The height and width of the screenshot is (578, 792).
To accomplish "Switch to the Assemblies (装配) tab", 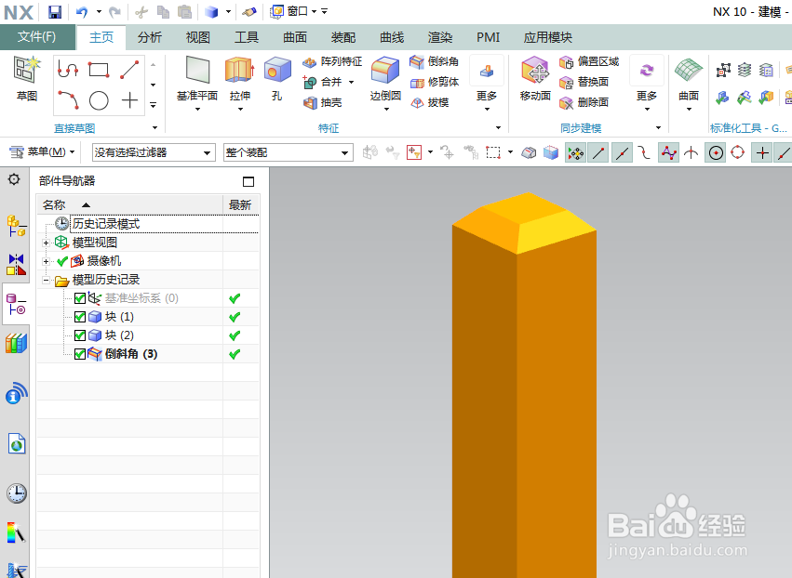I will tap(343, 37).
